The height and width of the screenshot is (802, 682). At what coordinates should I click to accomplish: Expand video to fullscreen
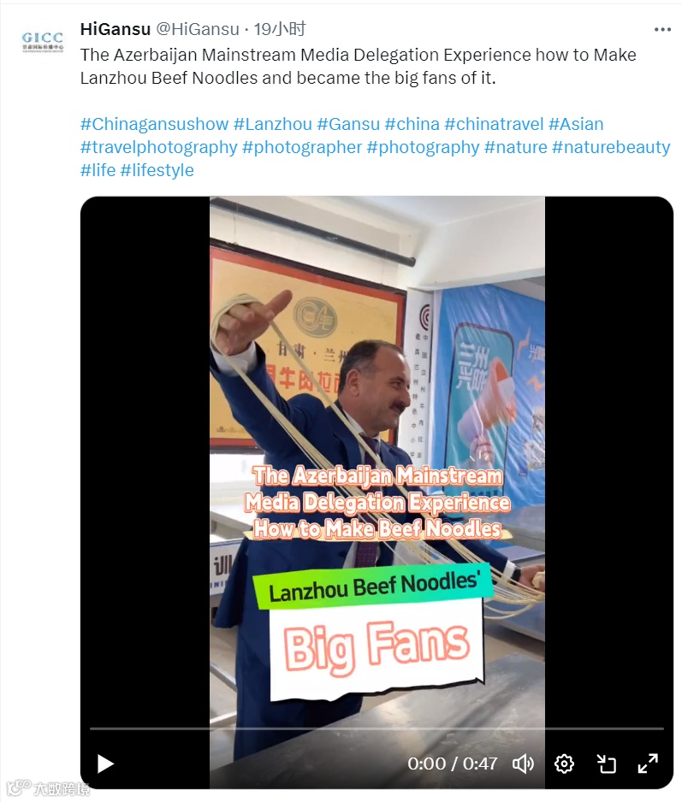click(x=648, y=764)
